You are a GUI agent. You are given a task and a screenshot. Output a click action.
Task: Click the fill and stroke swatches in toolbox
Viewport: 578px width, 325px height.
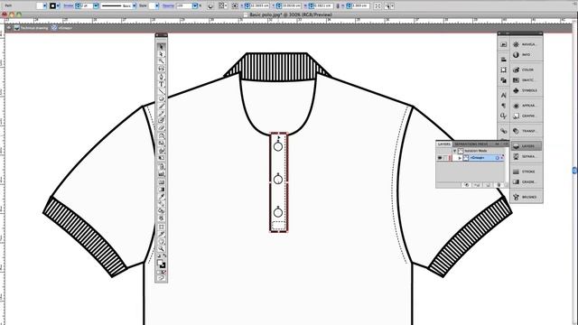(x=161, y=264)
